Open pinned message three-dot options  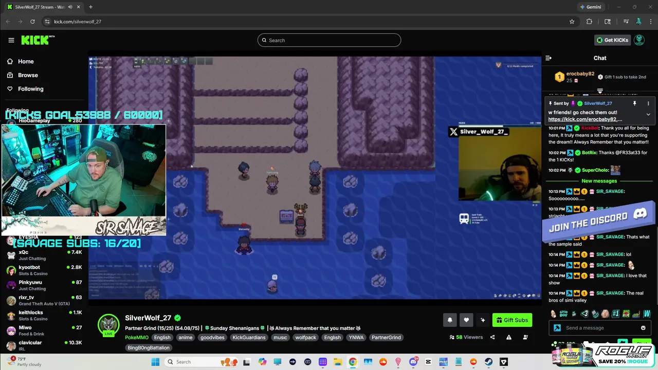tap(648, 103)
